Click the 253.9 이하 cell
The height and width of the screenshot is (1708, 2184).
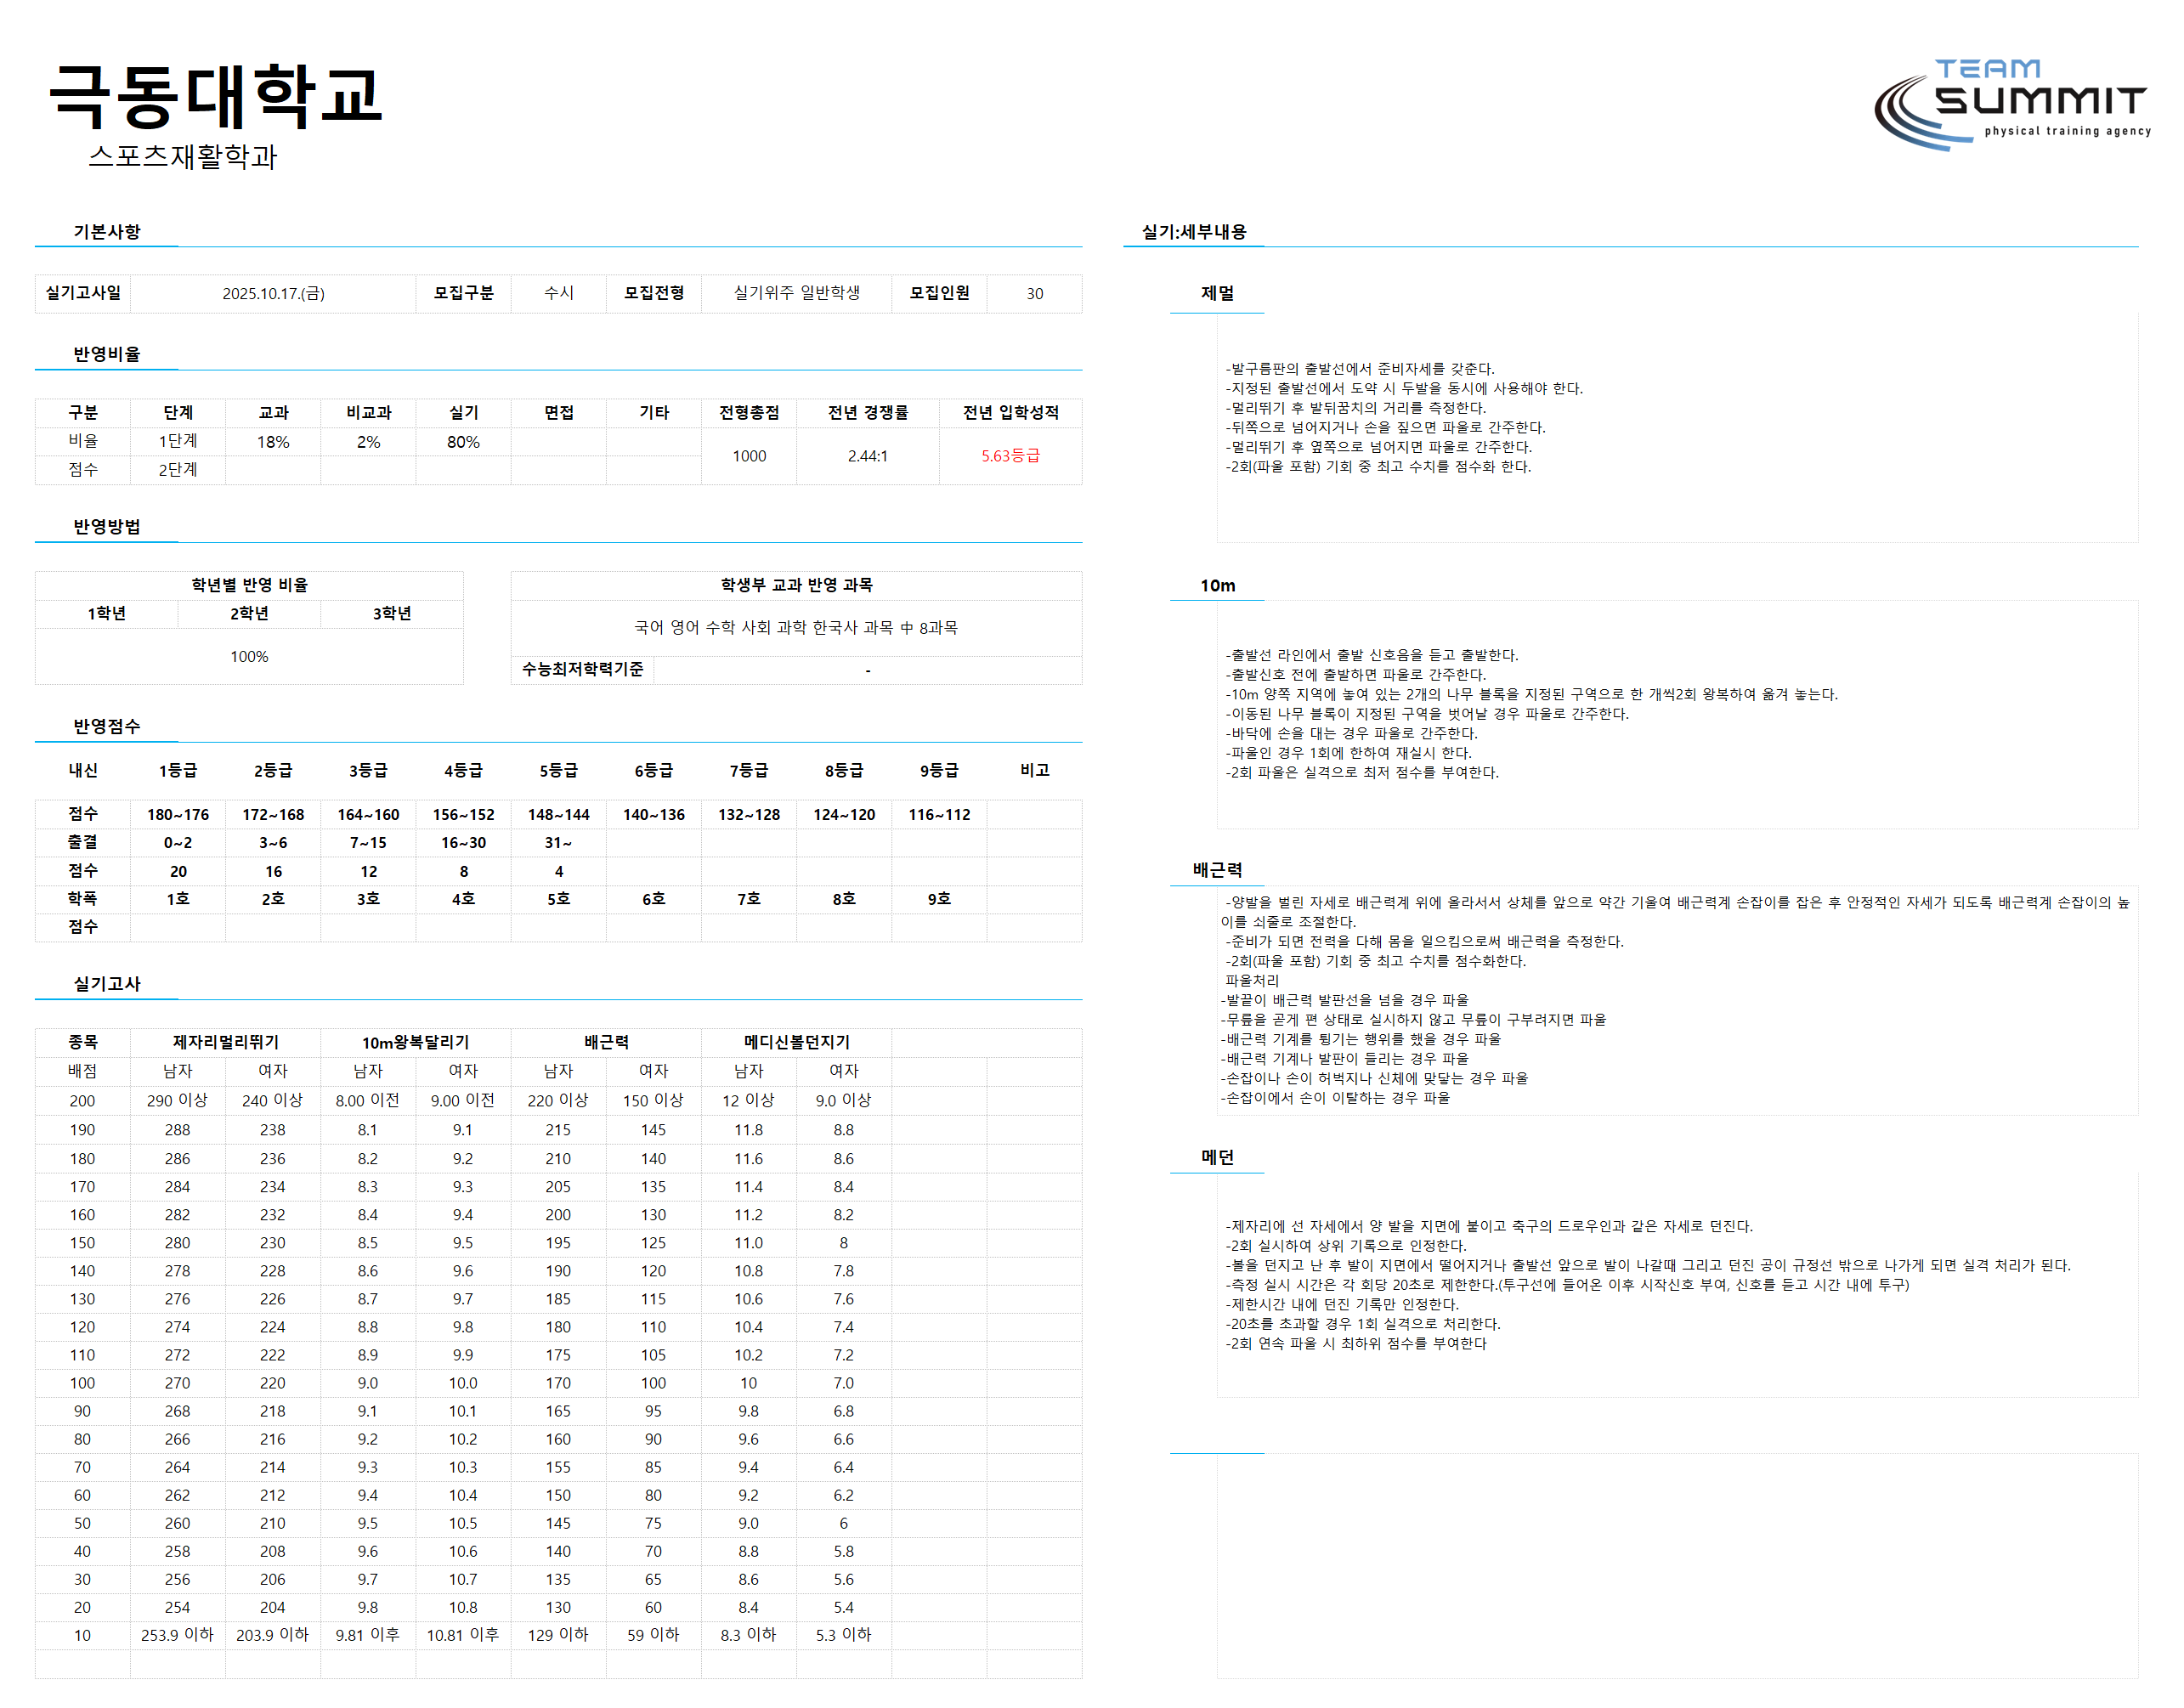point(177,1635)
